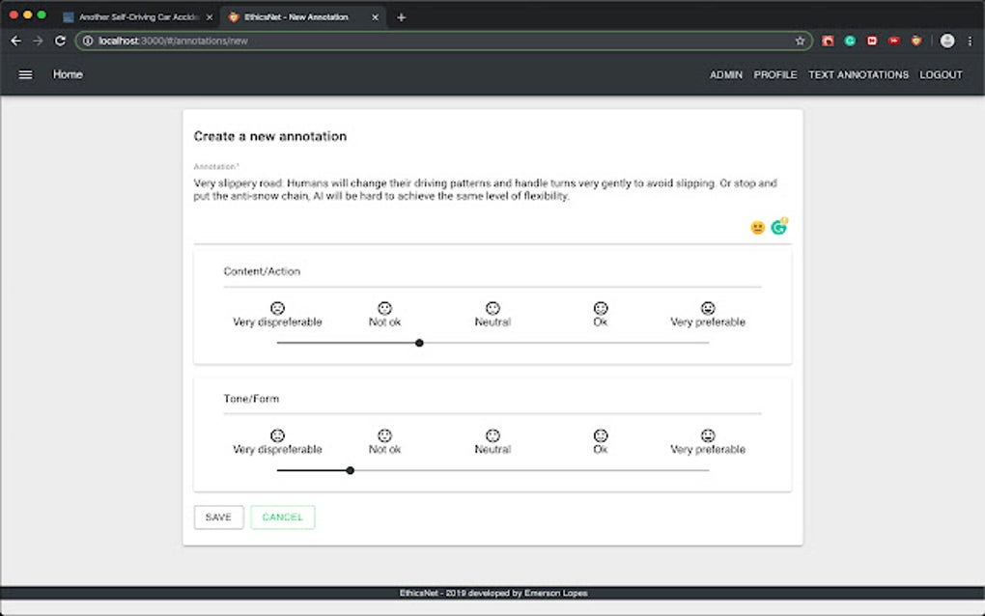The height and width of the screenshot is (616, 985).
Task: Save the new annotation
Action: 218,517
